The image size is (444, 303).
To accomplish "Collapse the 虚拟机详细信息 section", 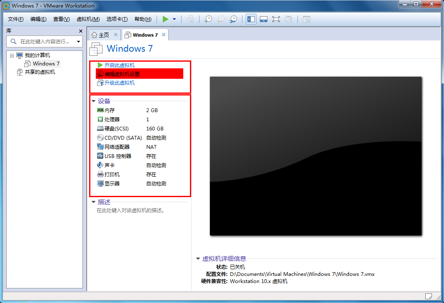I will 198,258.
